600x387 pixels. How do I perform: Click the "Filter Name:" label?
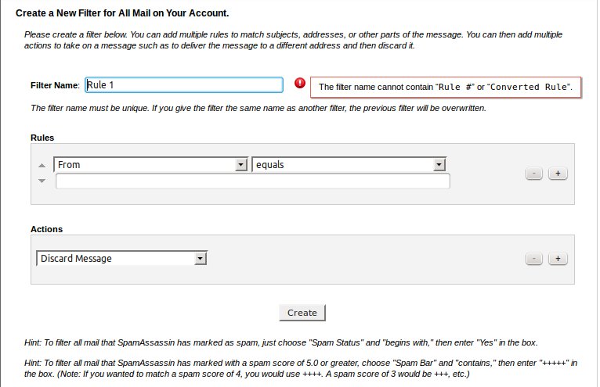(x=55, y=84)
